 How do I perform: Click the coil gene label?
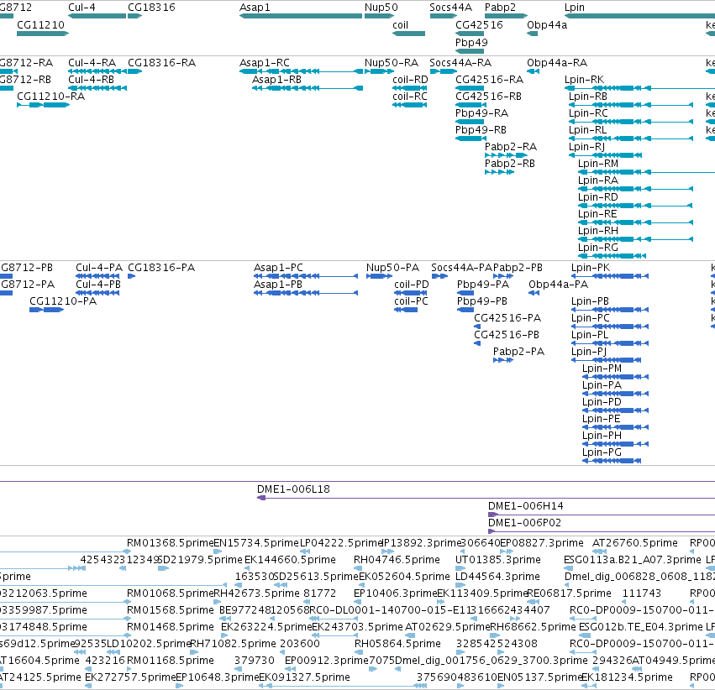point(401,25)
